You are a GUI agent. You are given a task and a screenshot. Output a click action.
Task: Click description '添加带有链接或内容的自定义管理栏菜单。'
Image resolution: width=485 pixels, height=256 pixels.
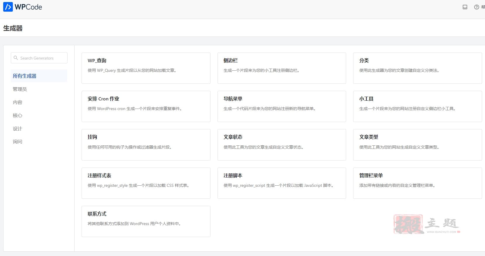397,185
